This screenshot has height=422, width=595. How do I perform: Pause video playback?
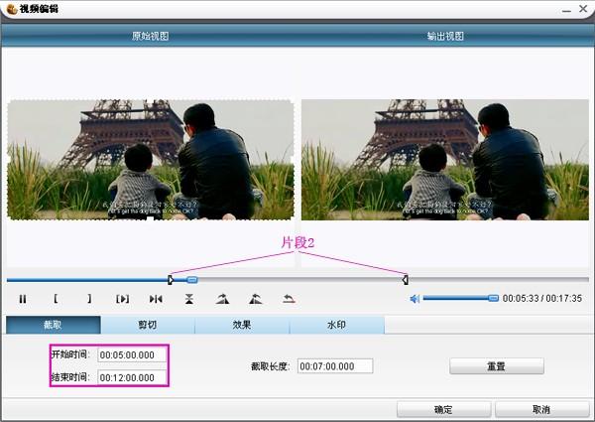pos(23,299)
